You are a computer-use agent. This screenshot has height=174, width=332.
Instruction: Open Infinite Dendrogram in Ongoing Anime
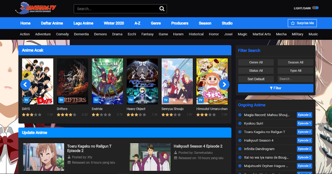(259, 149)
